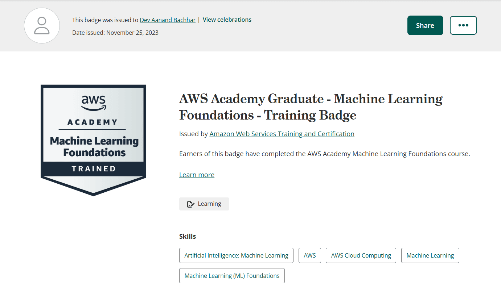Select the Machine Learning skill tag
The height and width of the screenshot is (288, 501).
click(430, 255)
